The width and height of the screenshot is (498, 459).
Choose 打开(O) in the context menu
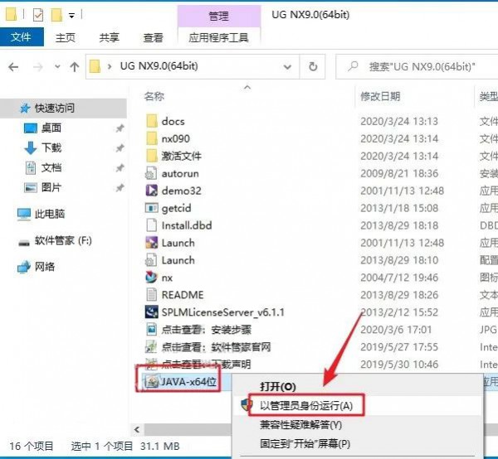[278, 386]
